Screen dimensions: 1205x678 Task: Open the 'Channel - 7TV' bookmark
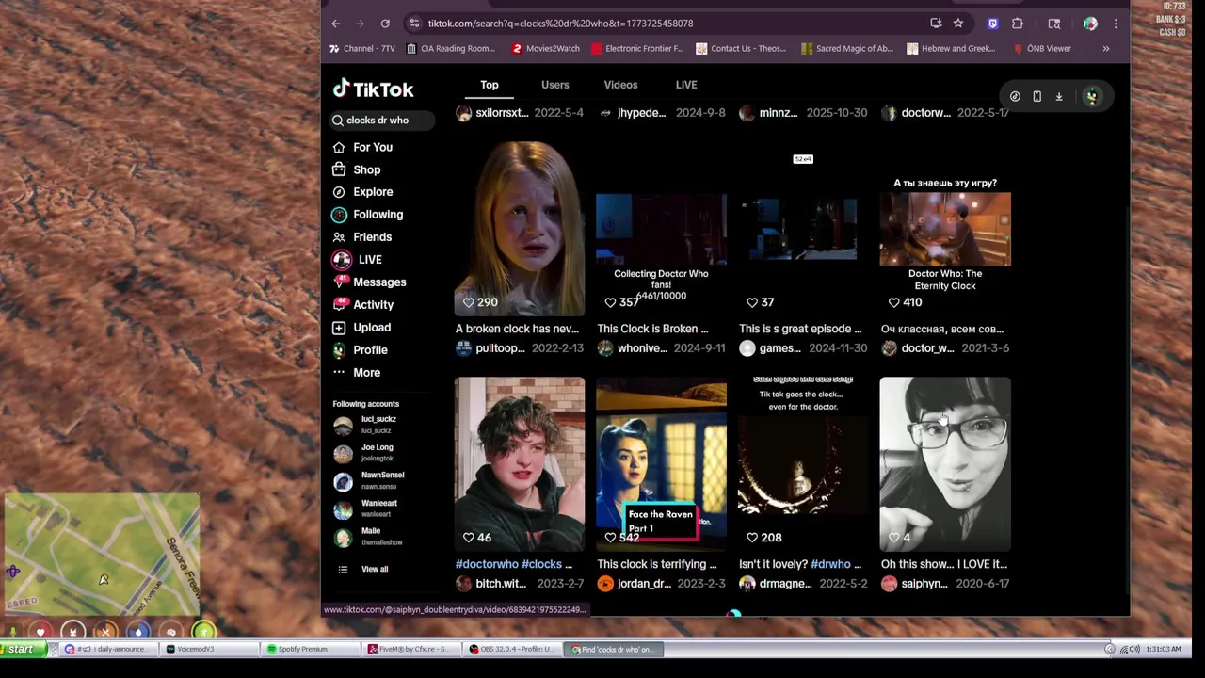coord(362,48)
